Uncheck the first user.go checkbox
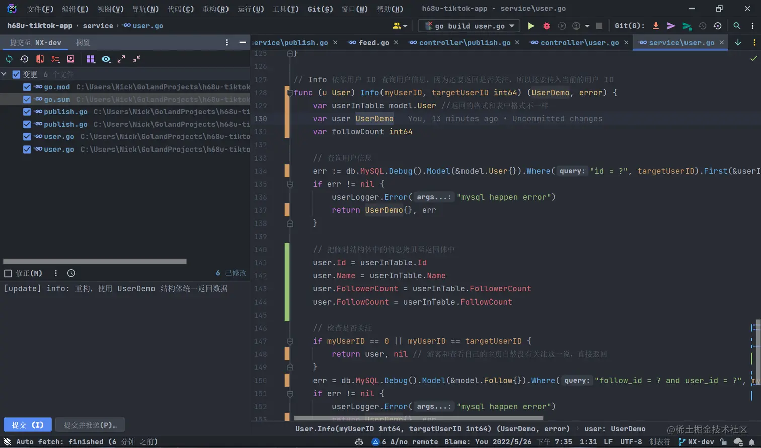761x448 pixels. 27,137
